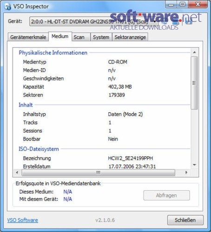Click the Mit diesem Gerät label
Screen dimensions: 211x232
39,199
